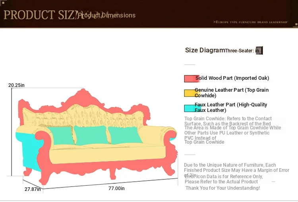
Task: Click the Europe type furniture brand leadership text
Action: click(x=250, y=22)
